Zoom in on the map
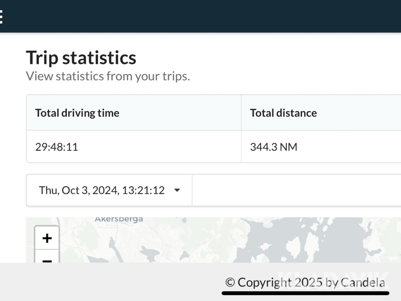Image resolution: width=401 pixels, height=301 pixels. click(x=47, y=238)
